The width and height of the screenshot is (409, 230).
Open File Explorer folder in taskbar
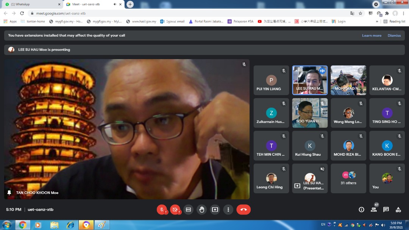pos(54,225)
